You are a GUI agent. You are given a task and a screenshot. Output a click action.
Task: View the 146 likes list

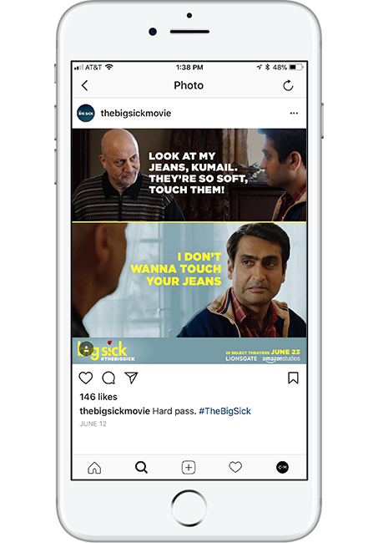tap(98, 397)
